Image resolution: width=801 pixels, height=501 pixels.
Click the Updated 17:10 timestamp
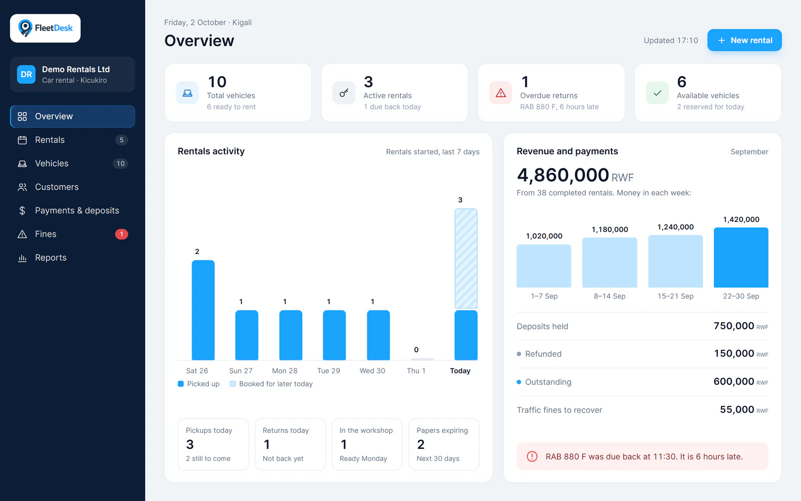[671, 40]
